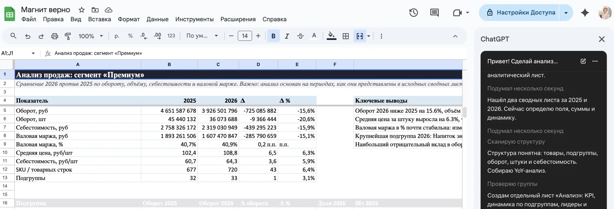Image resolution: width=614 pixels, height=209 pixels.
Task: Decrease decimal places
Action: 144,36
